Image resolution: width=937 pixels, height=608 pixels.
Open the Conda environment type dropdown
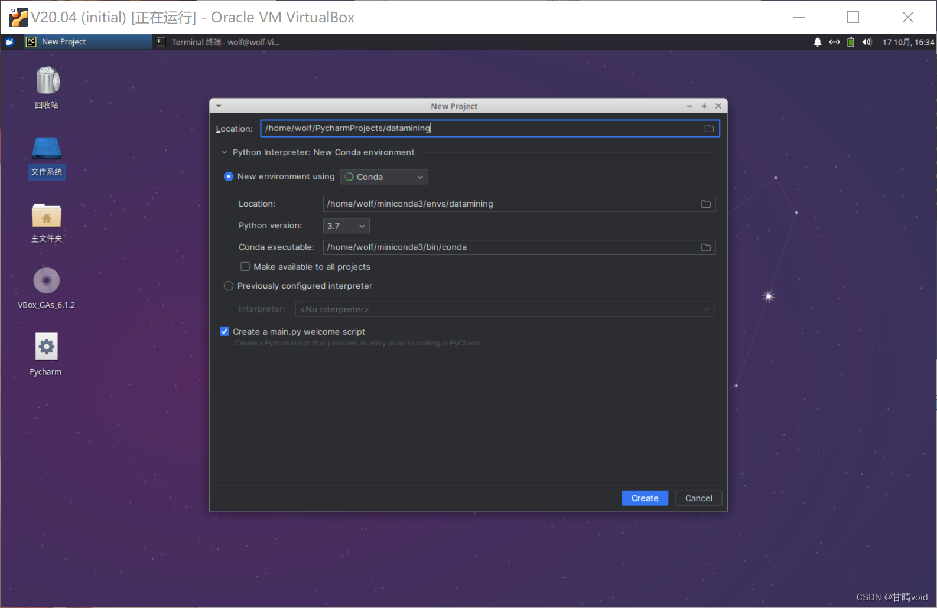[x=384, y=177]
